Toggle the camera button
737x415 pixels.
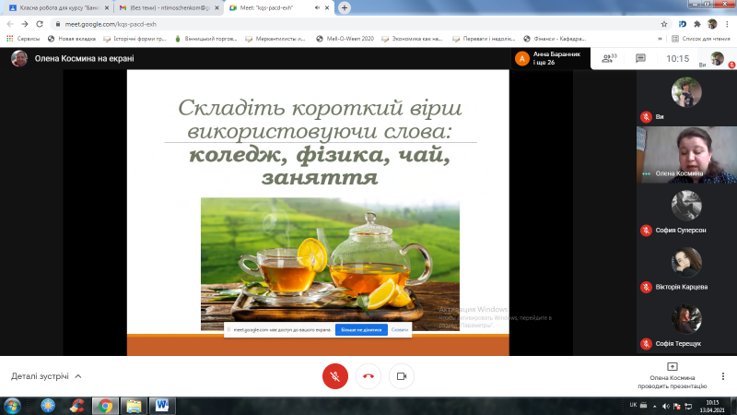click(402, 376)
